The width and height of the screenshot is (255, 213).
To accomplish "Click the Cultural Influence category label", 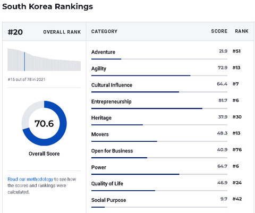I will (x=112, y=85).
